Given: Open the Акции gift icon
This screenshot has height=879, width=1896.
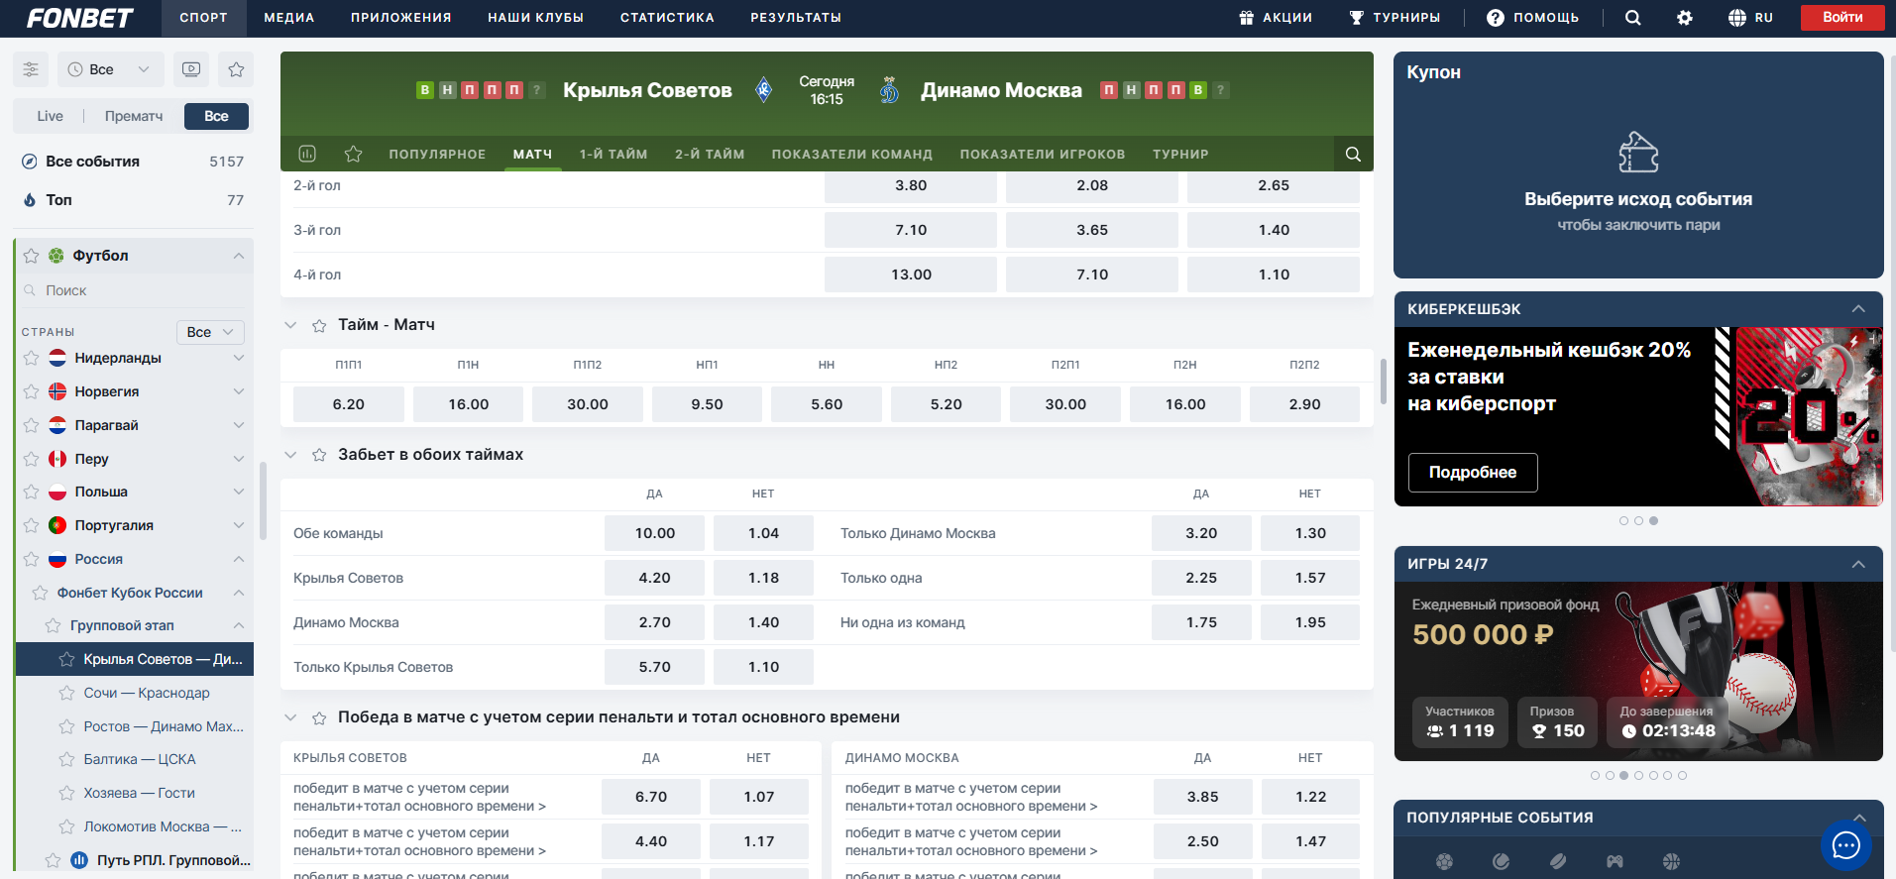Looking at the screenshot, I should click(x=1247, y=18).
